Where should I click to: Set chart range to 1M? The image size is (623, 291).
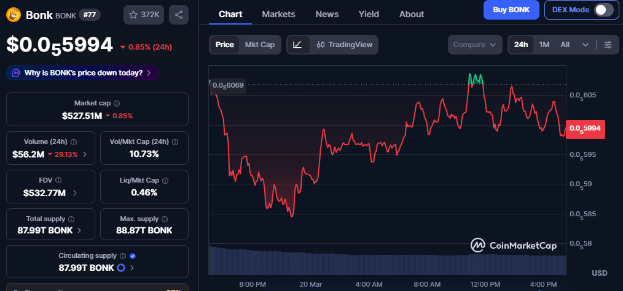[544, 45]
